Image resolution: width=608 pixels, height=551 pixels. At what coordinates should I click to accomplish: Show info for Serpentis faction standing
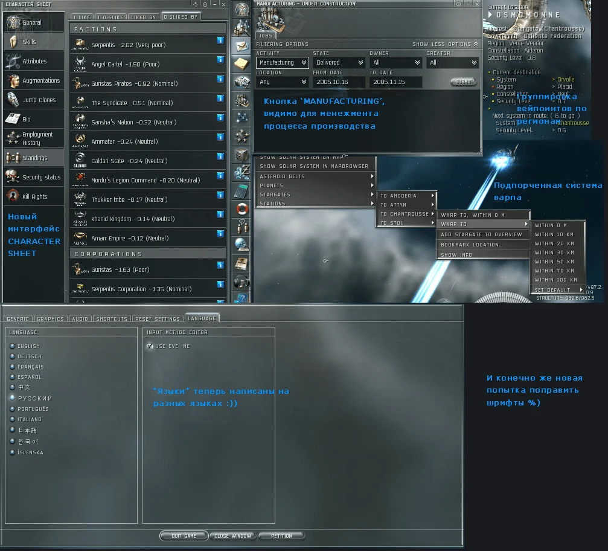(220, 40)
